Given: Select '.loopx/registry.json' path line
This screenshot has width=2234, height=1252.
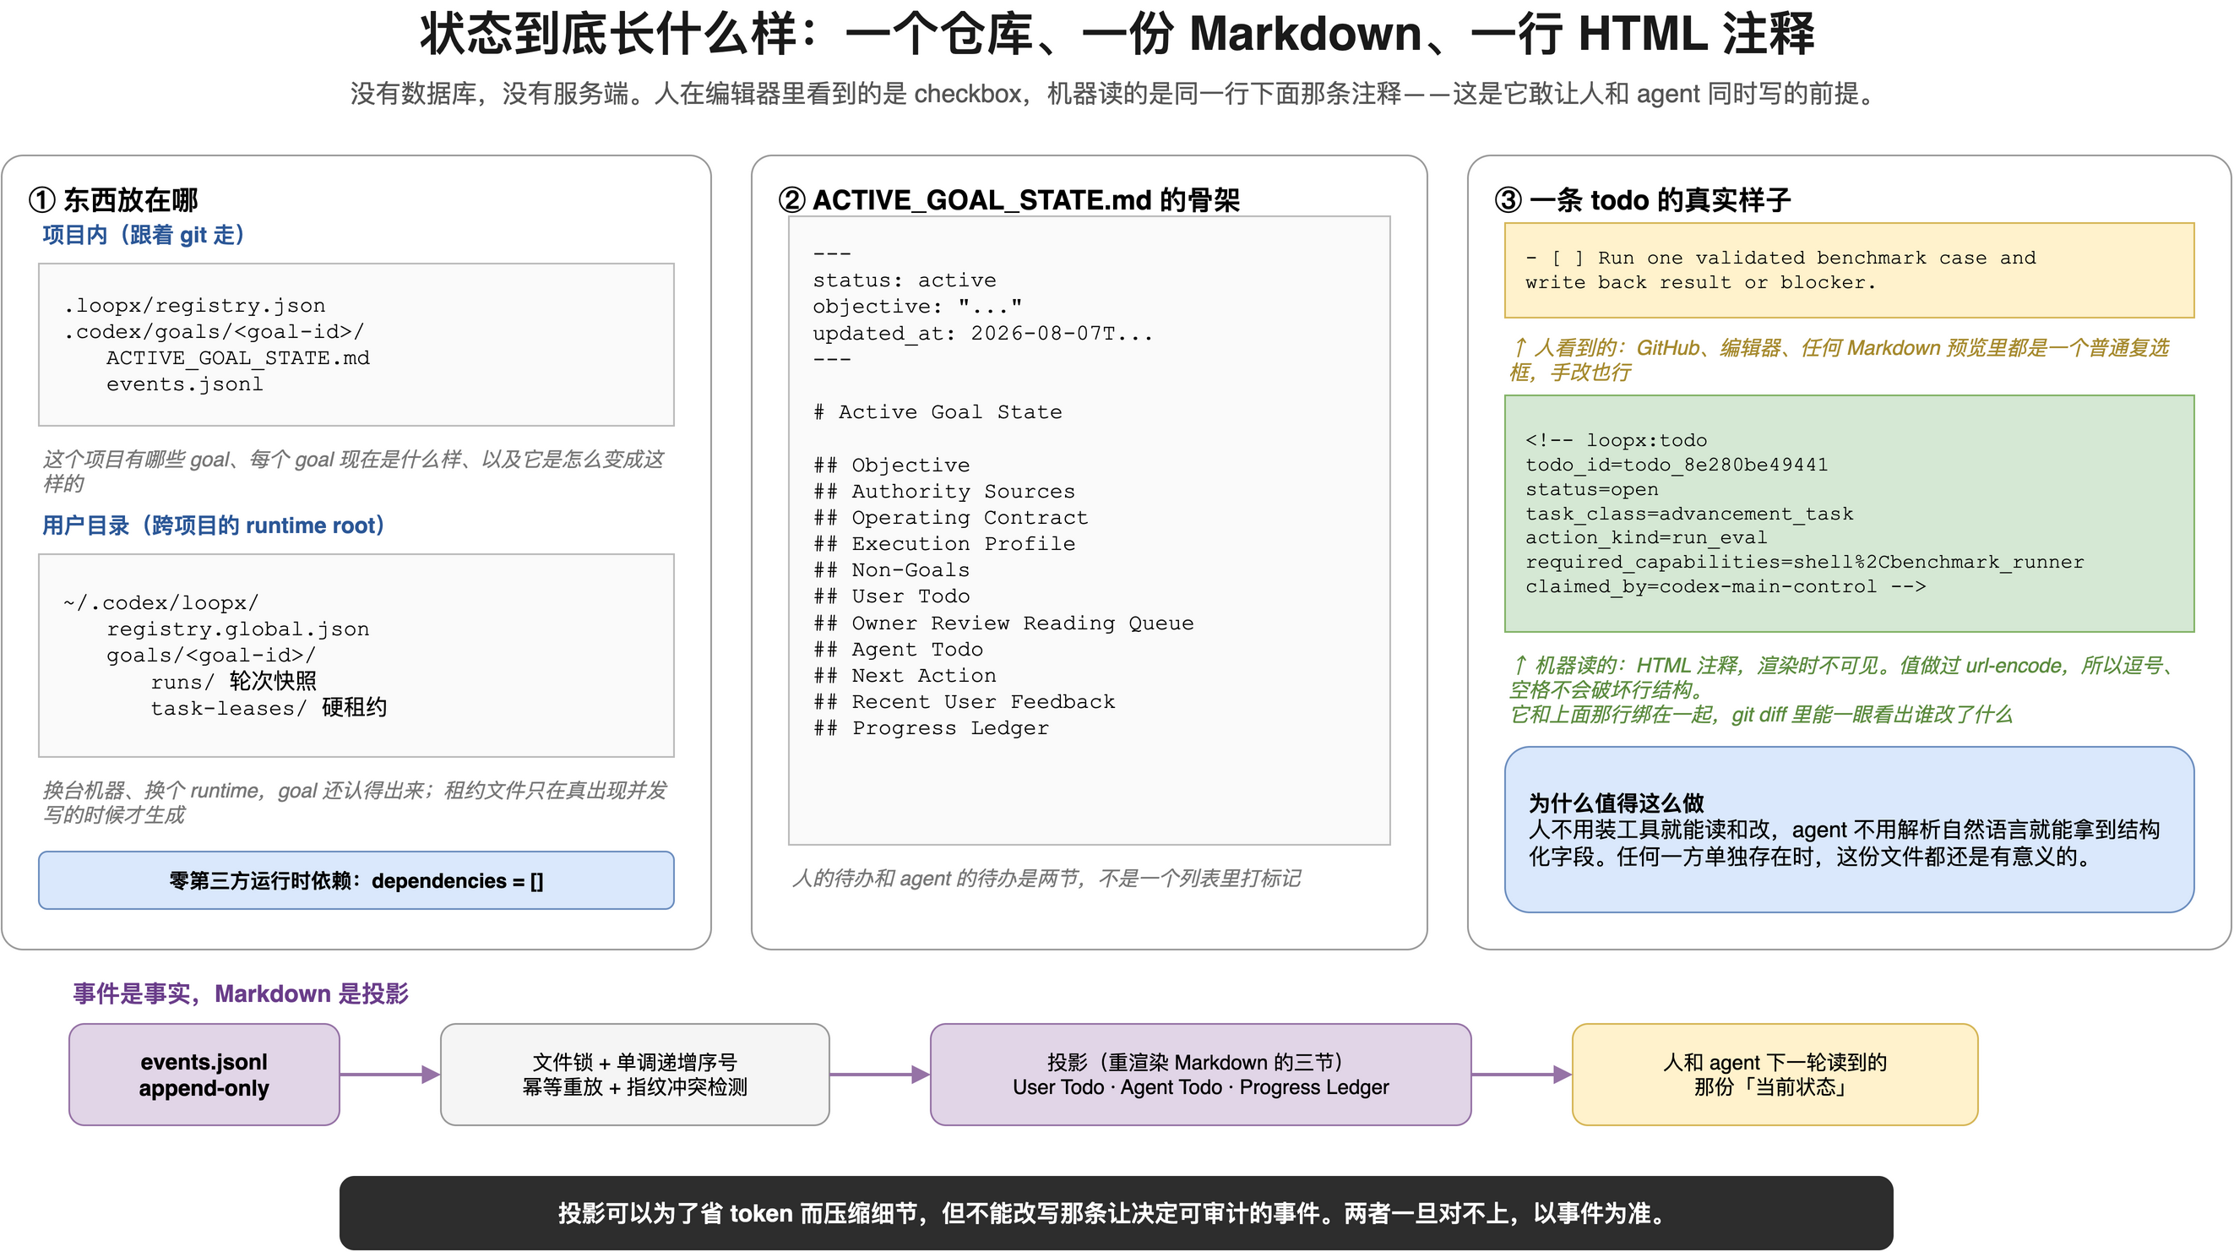Looking at the screenshot, I should pos(194,306).
